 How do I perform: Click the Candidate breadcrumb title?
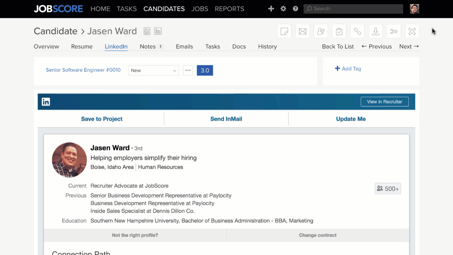(x=56, y=31)
